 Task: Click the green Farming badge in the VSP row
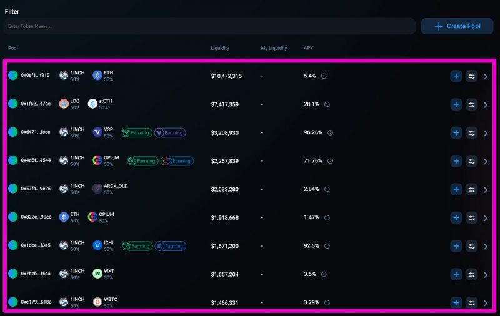pos(136,132)
